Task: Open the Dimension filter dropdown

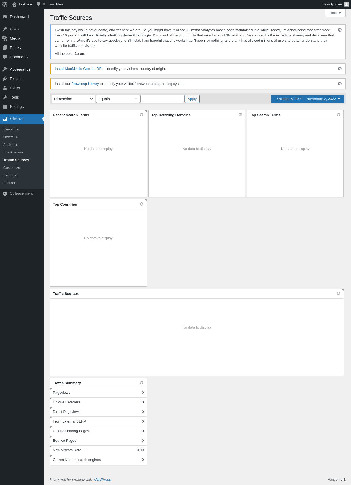Action: (x=73, y=99)
